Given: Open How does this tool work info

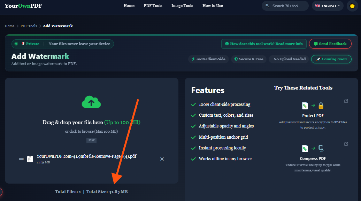Looking at the screenshot, I should click(x=264, y=44).
